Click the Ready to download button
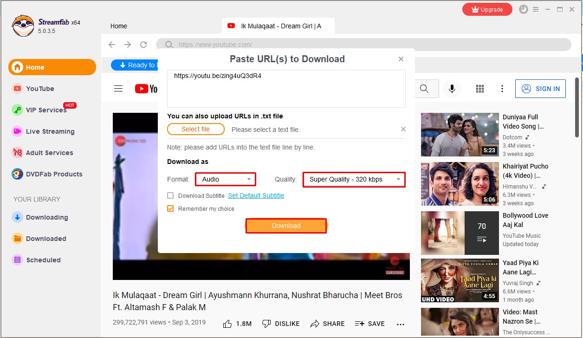This screenshot has height=338, width=583. (x=135, y=65)
